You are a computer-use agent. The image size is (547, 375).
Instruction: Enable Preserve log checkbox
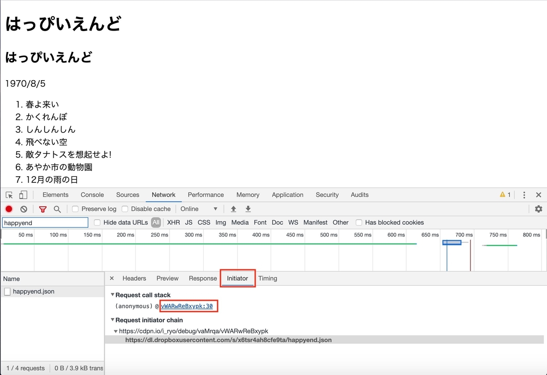point(75,209)
